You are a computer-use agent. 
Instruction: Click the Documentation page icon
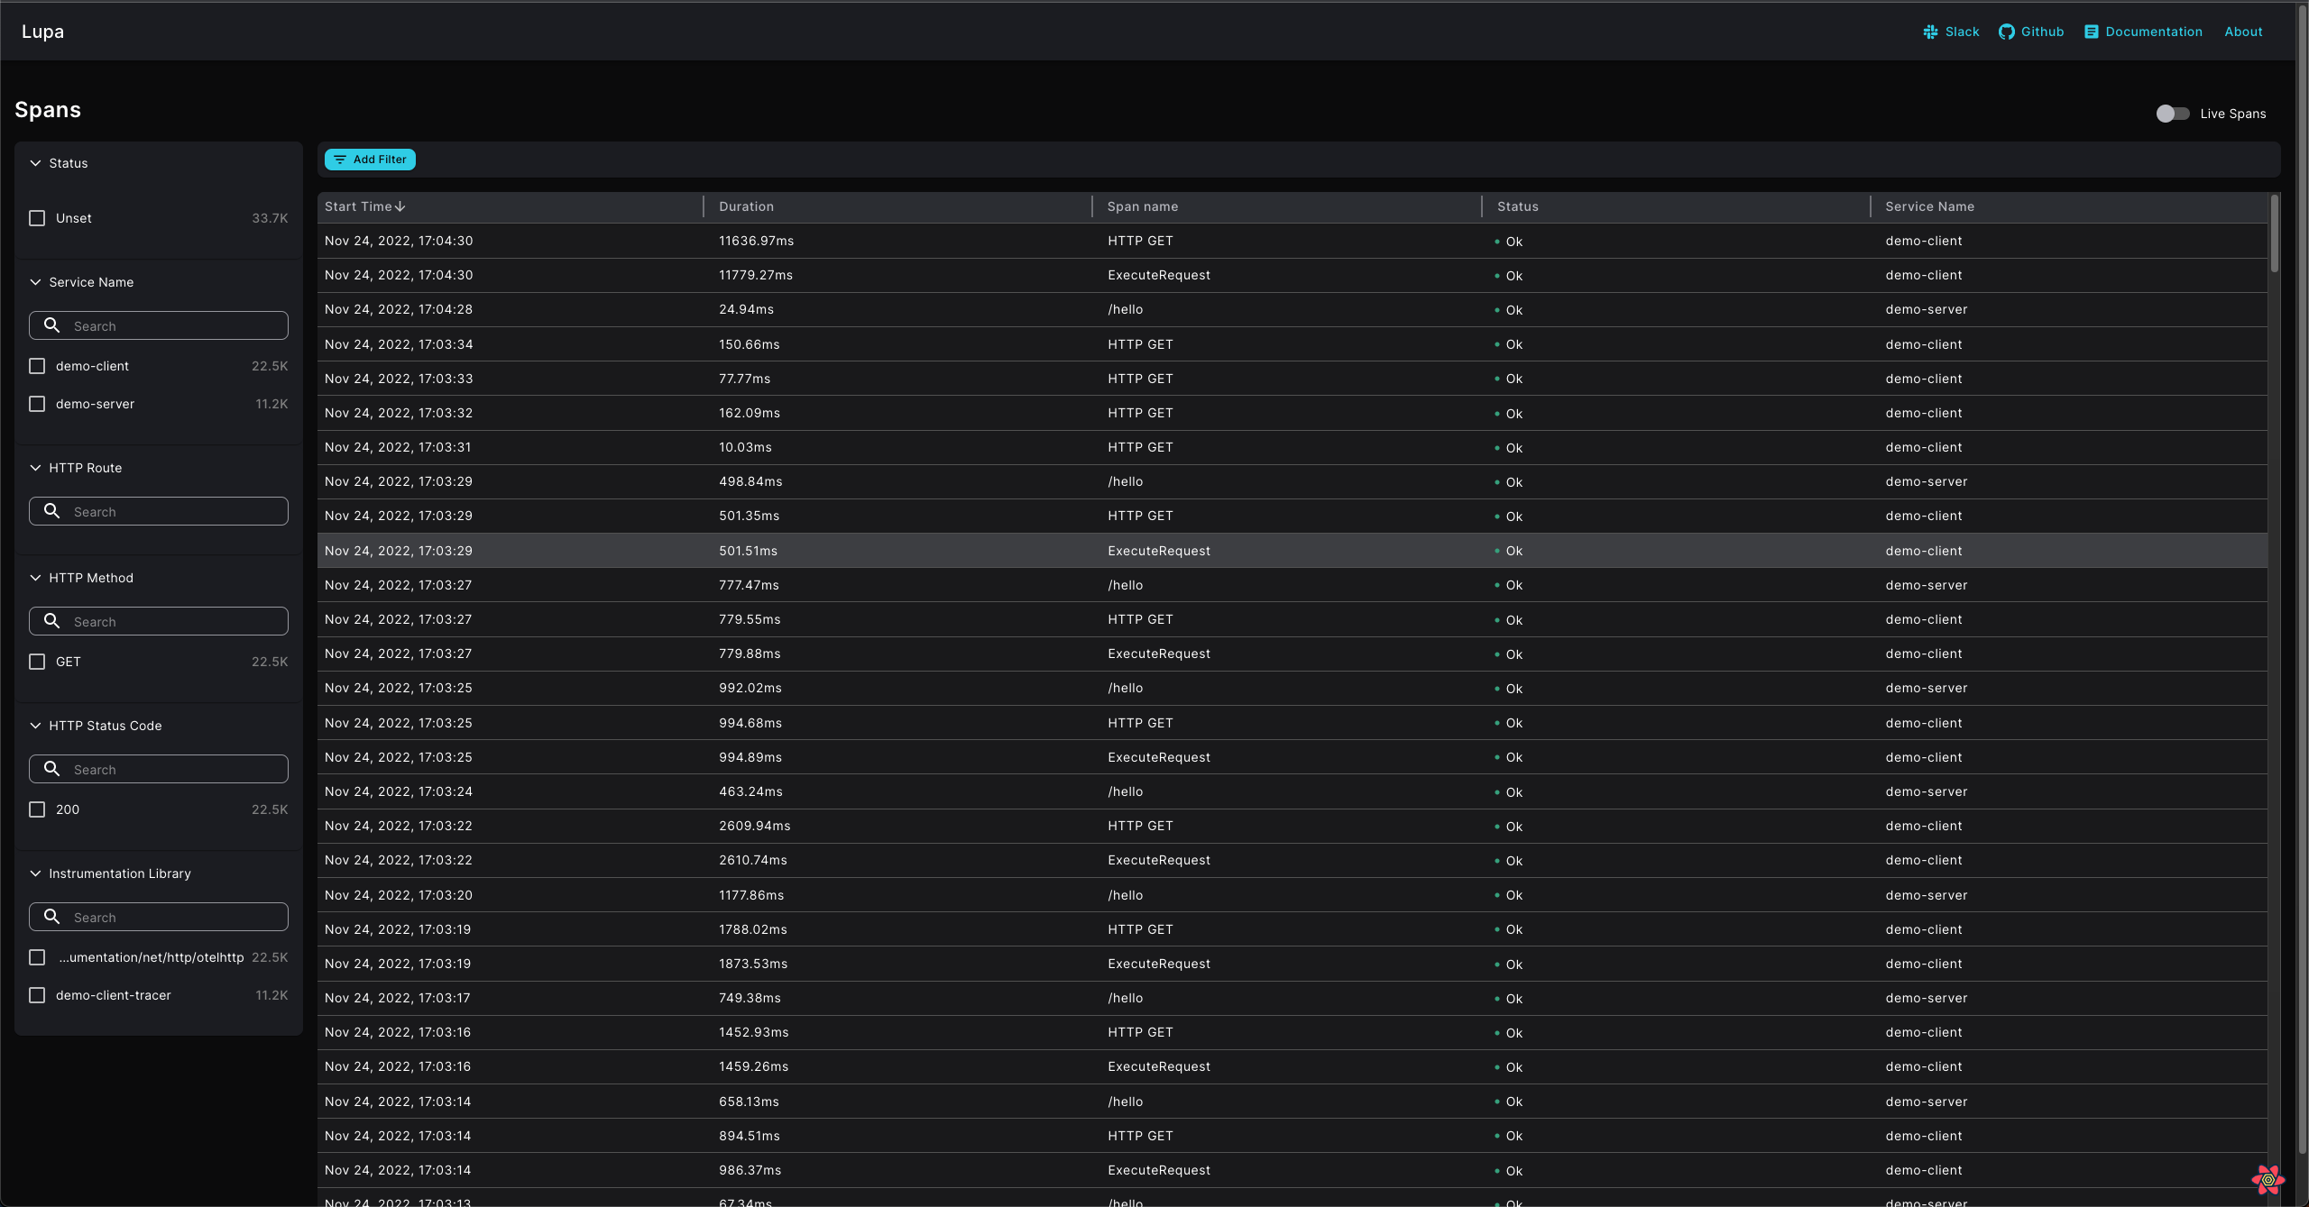coord(2091,32)
